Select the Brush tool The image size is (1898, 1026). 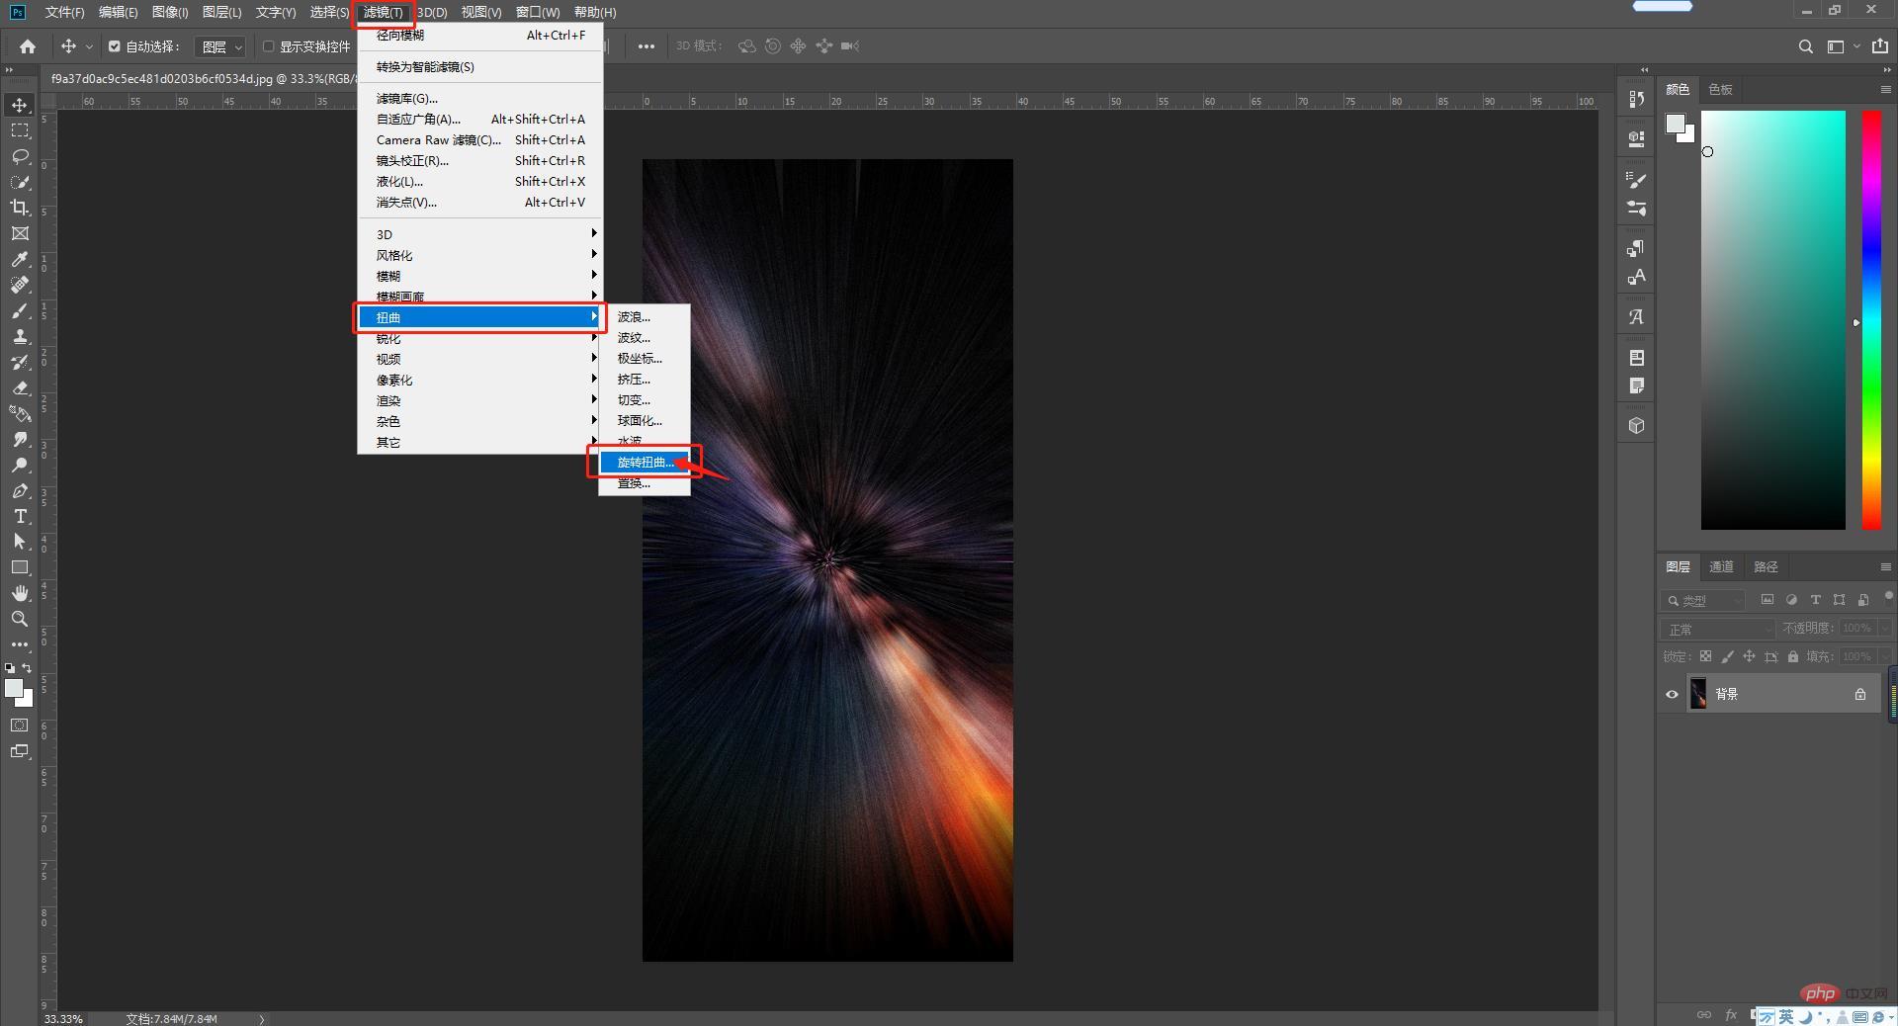pos(20,310)
